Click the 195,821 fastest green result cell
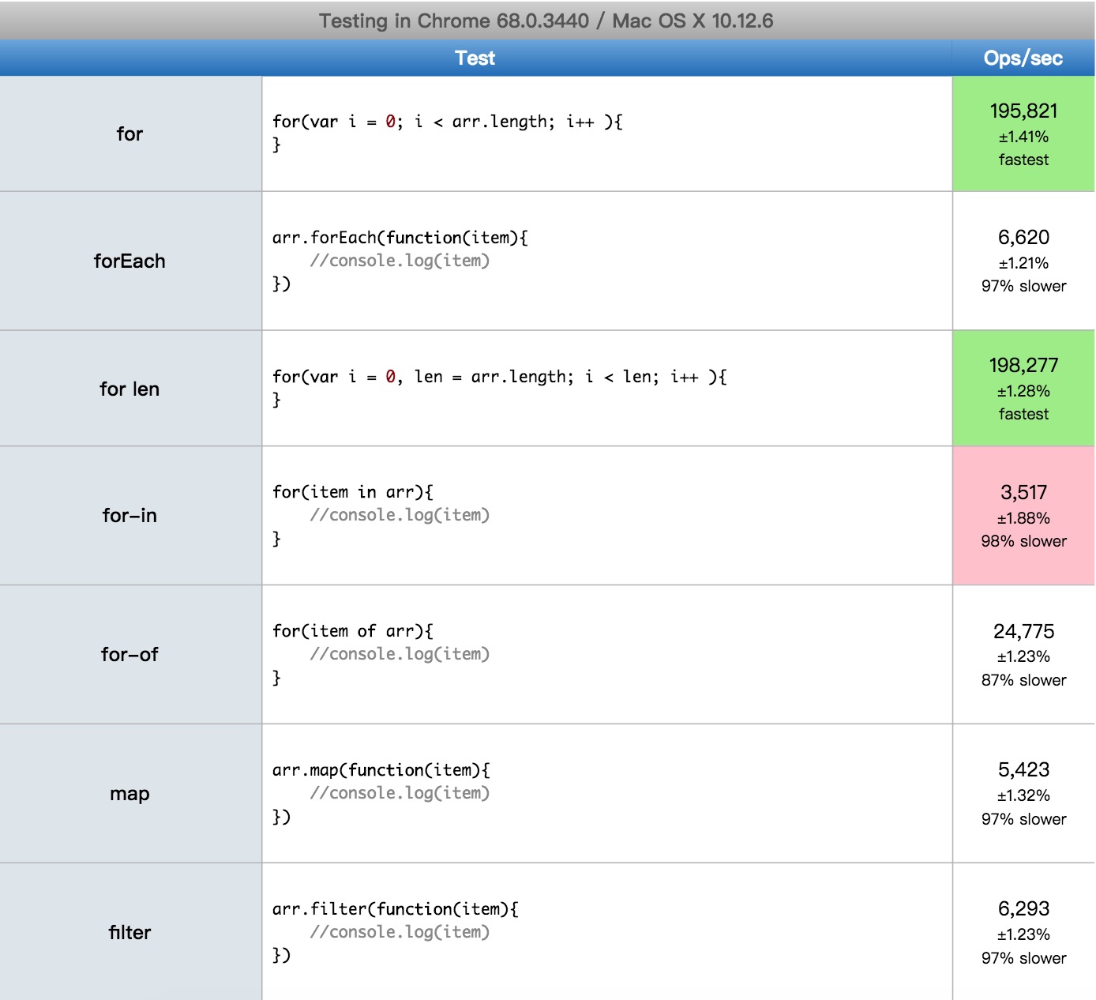 (x=1023, y=133)
